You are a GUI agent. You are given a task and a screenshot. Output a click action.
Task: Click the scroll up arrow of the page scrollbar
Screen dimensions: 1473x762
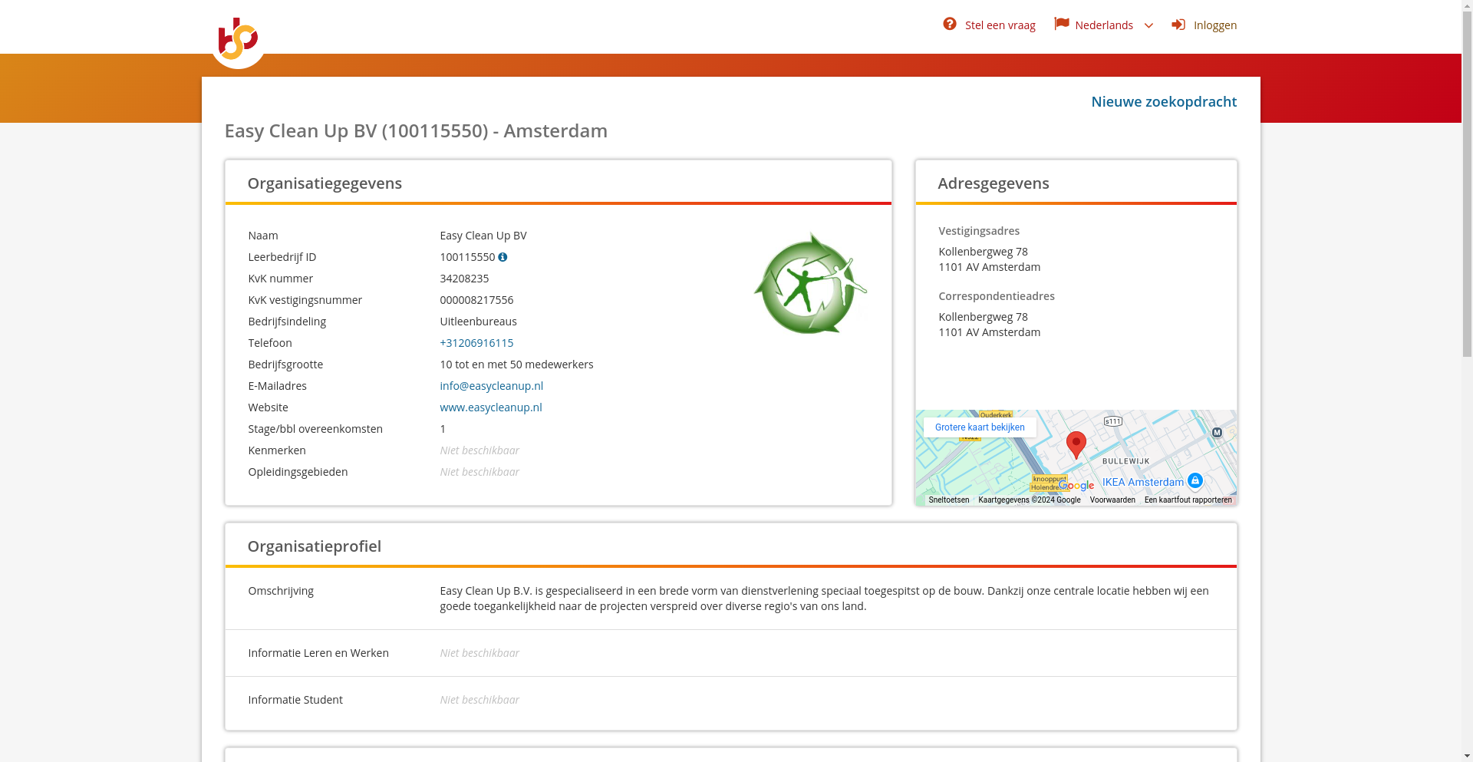pyautogui.click(x=1467, y=6)
